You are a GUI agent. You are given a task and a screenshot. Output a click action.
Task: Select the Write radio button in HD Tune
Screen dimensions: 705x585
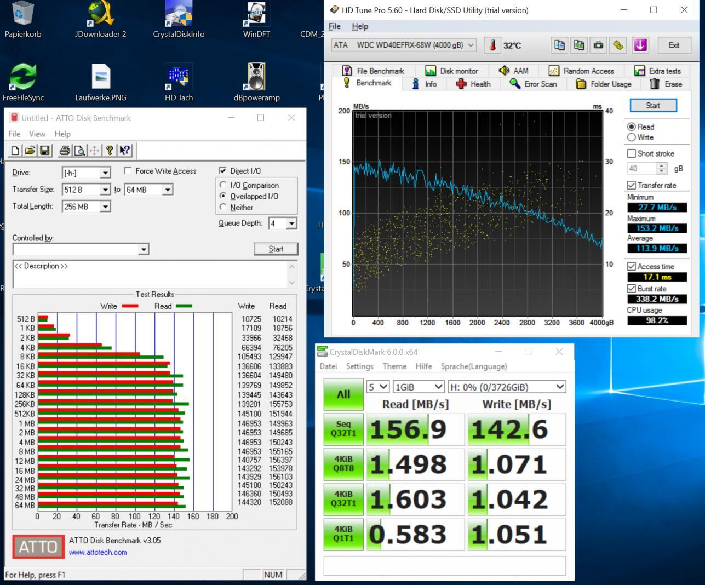click(632, 137)
